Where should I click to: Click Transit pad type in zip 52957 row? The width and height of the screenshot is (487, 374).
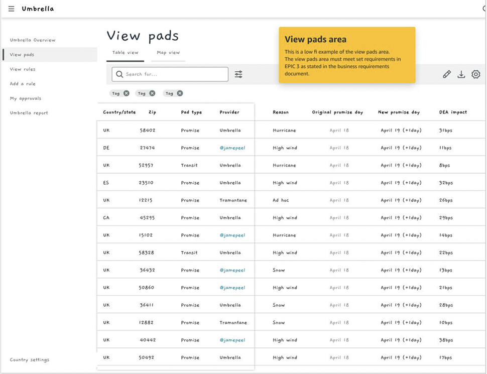189,165
